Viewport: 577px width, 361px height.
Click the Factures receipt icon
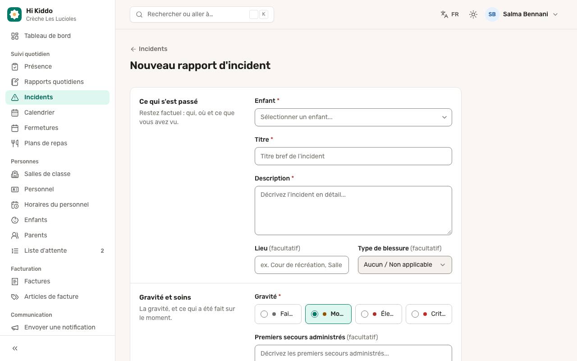[x=15, y=282]
